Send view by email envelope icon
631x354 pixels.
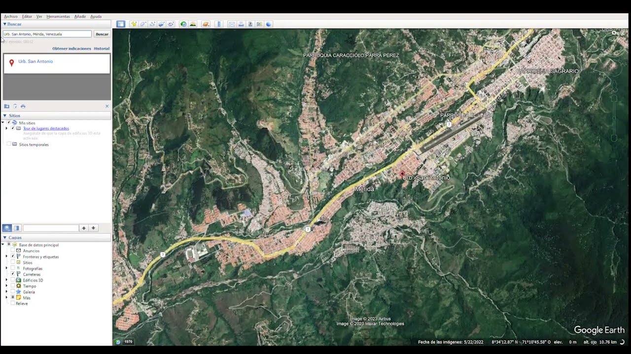click(x=232, y=24)
